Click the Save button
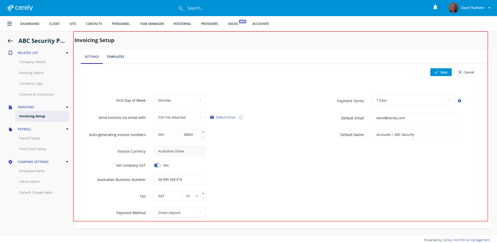This screenshot has height=243, width=497. (441, 72)
